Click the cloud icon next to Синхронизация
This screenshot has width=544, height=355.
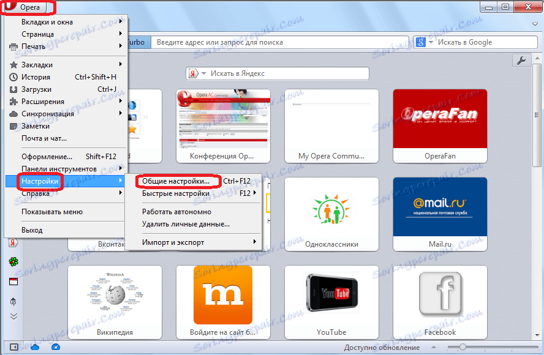tap(13, 114)
